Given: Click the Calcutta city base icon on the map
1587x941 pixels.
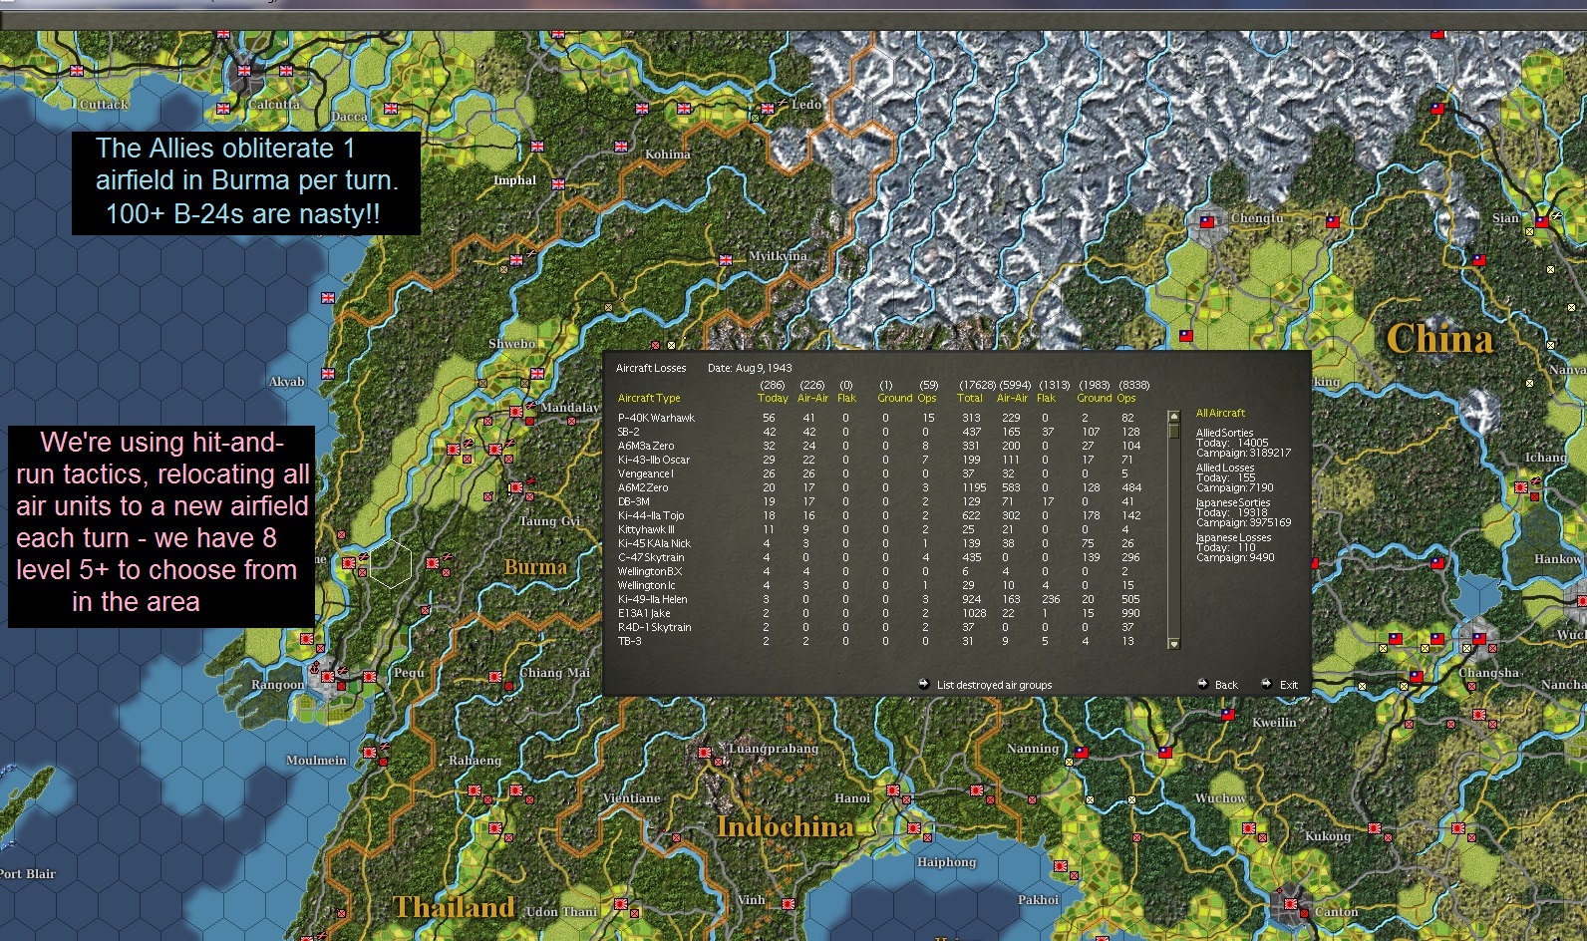Looking at the screenshot, I should point(244,72).
